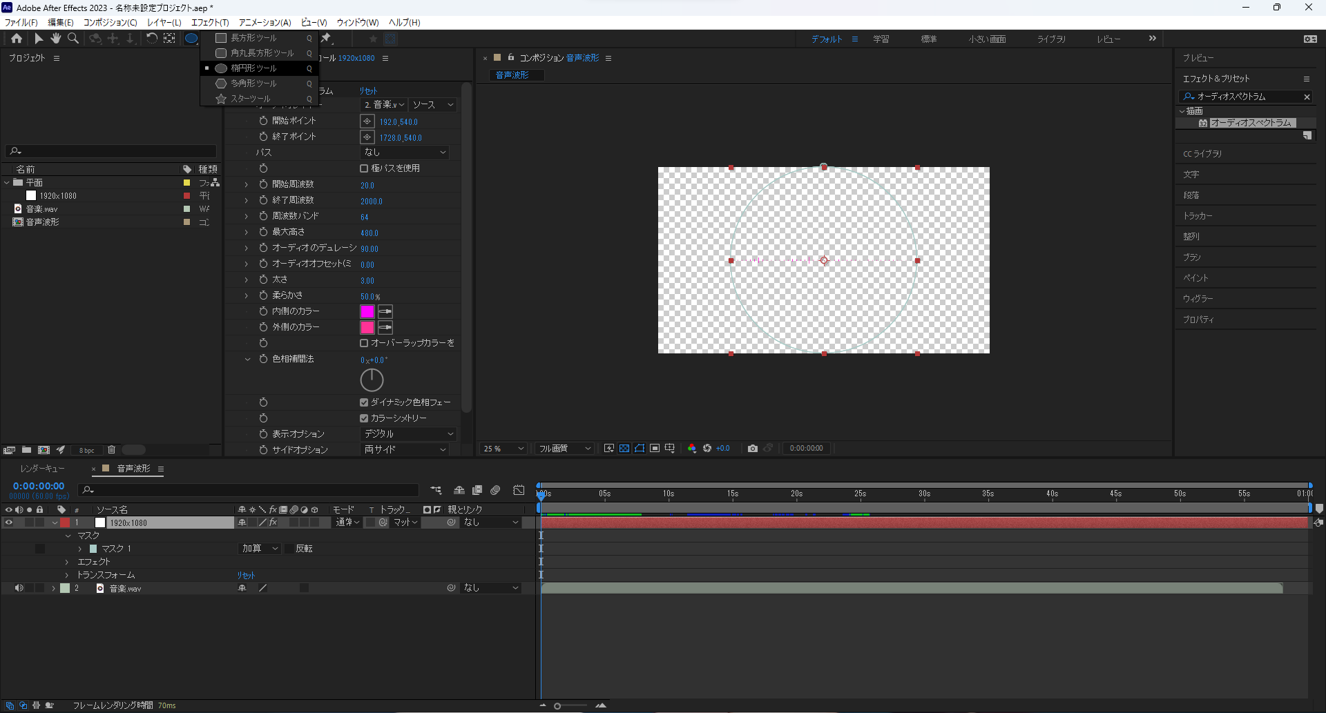The image size is (1326, 713).
Task: Click the Home icon in the toolbar
Action: tap(17, 39)
